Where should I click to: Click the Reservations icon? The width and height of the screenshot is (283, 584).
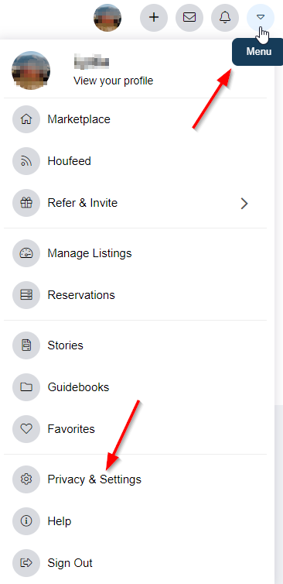coord(26,295)
